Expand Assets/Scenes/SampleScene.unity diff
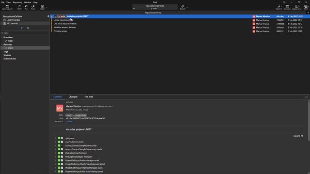This screenshot has width=310, height=174. (56, 145)
